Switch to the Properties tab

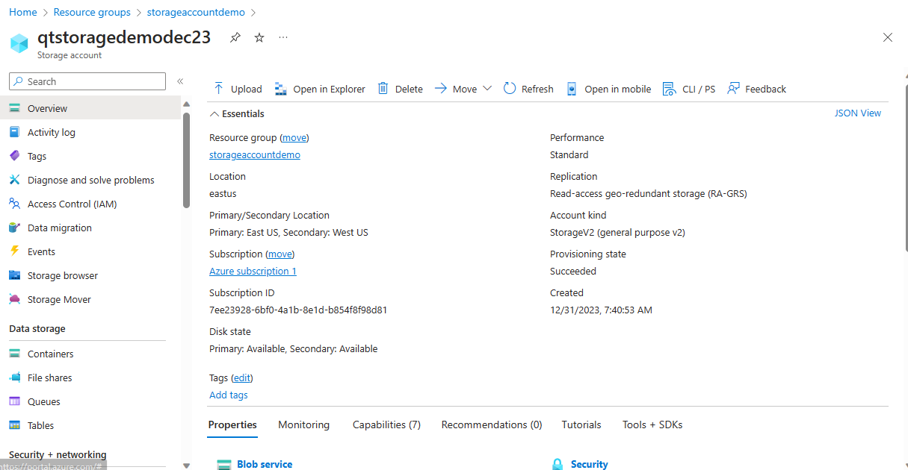pos(232,424)
